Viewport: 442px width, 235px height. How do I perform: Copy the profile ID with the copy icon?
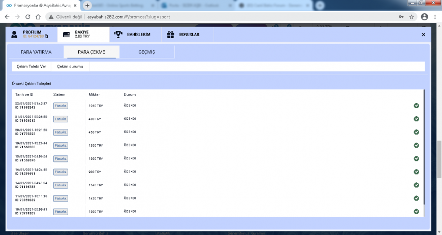click(x=46, y=37)
